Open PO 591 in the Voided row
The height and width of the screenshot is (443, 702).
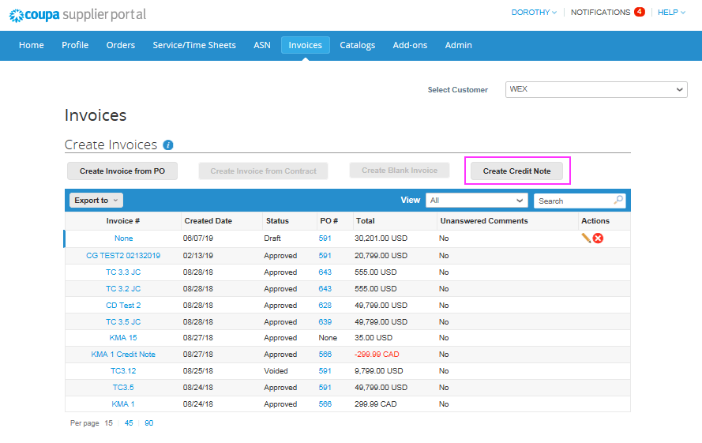(x=325, y=371)
